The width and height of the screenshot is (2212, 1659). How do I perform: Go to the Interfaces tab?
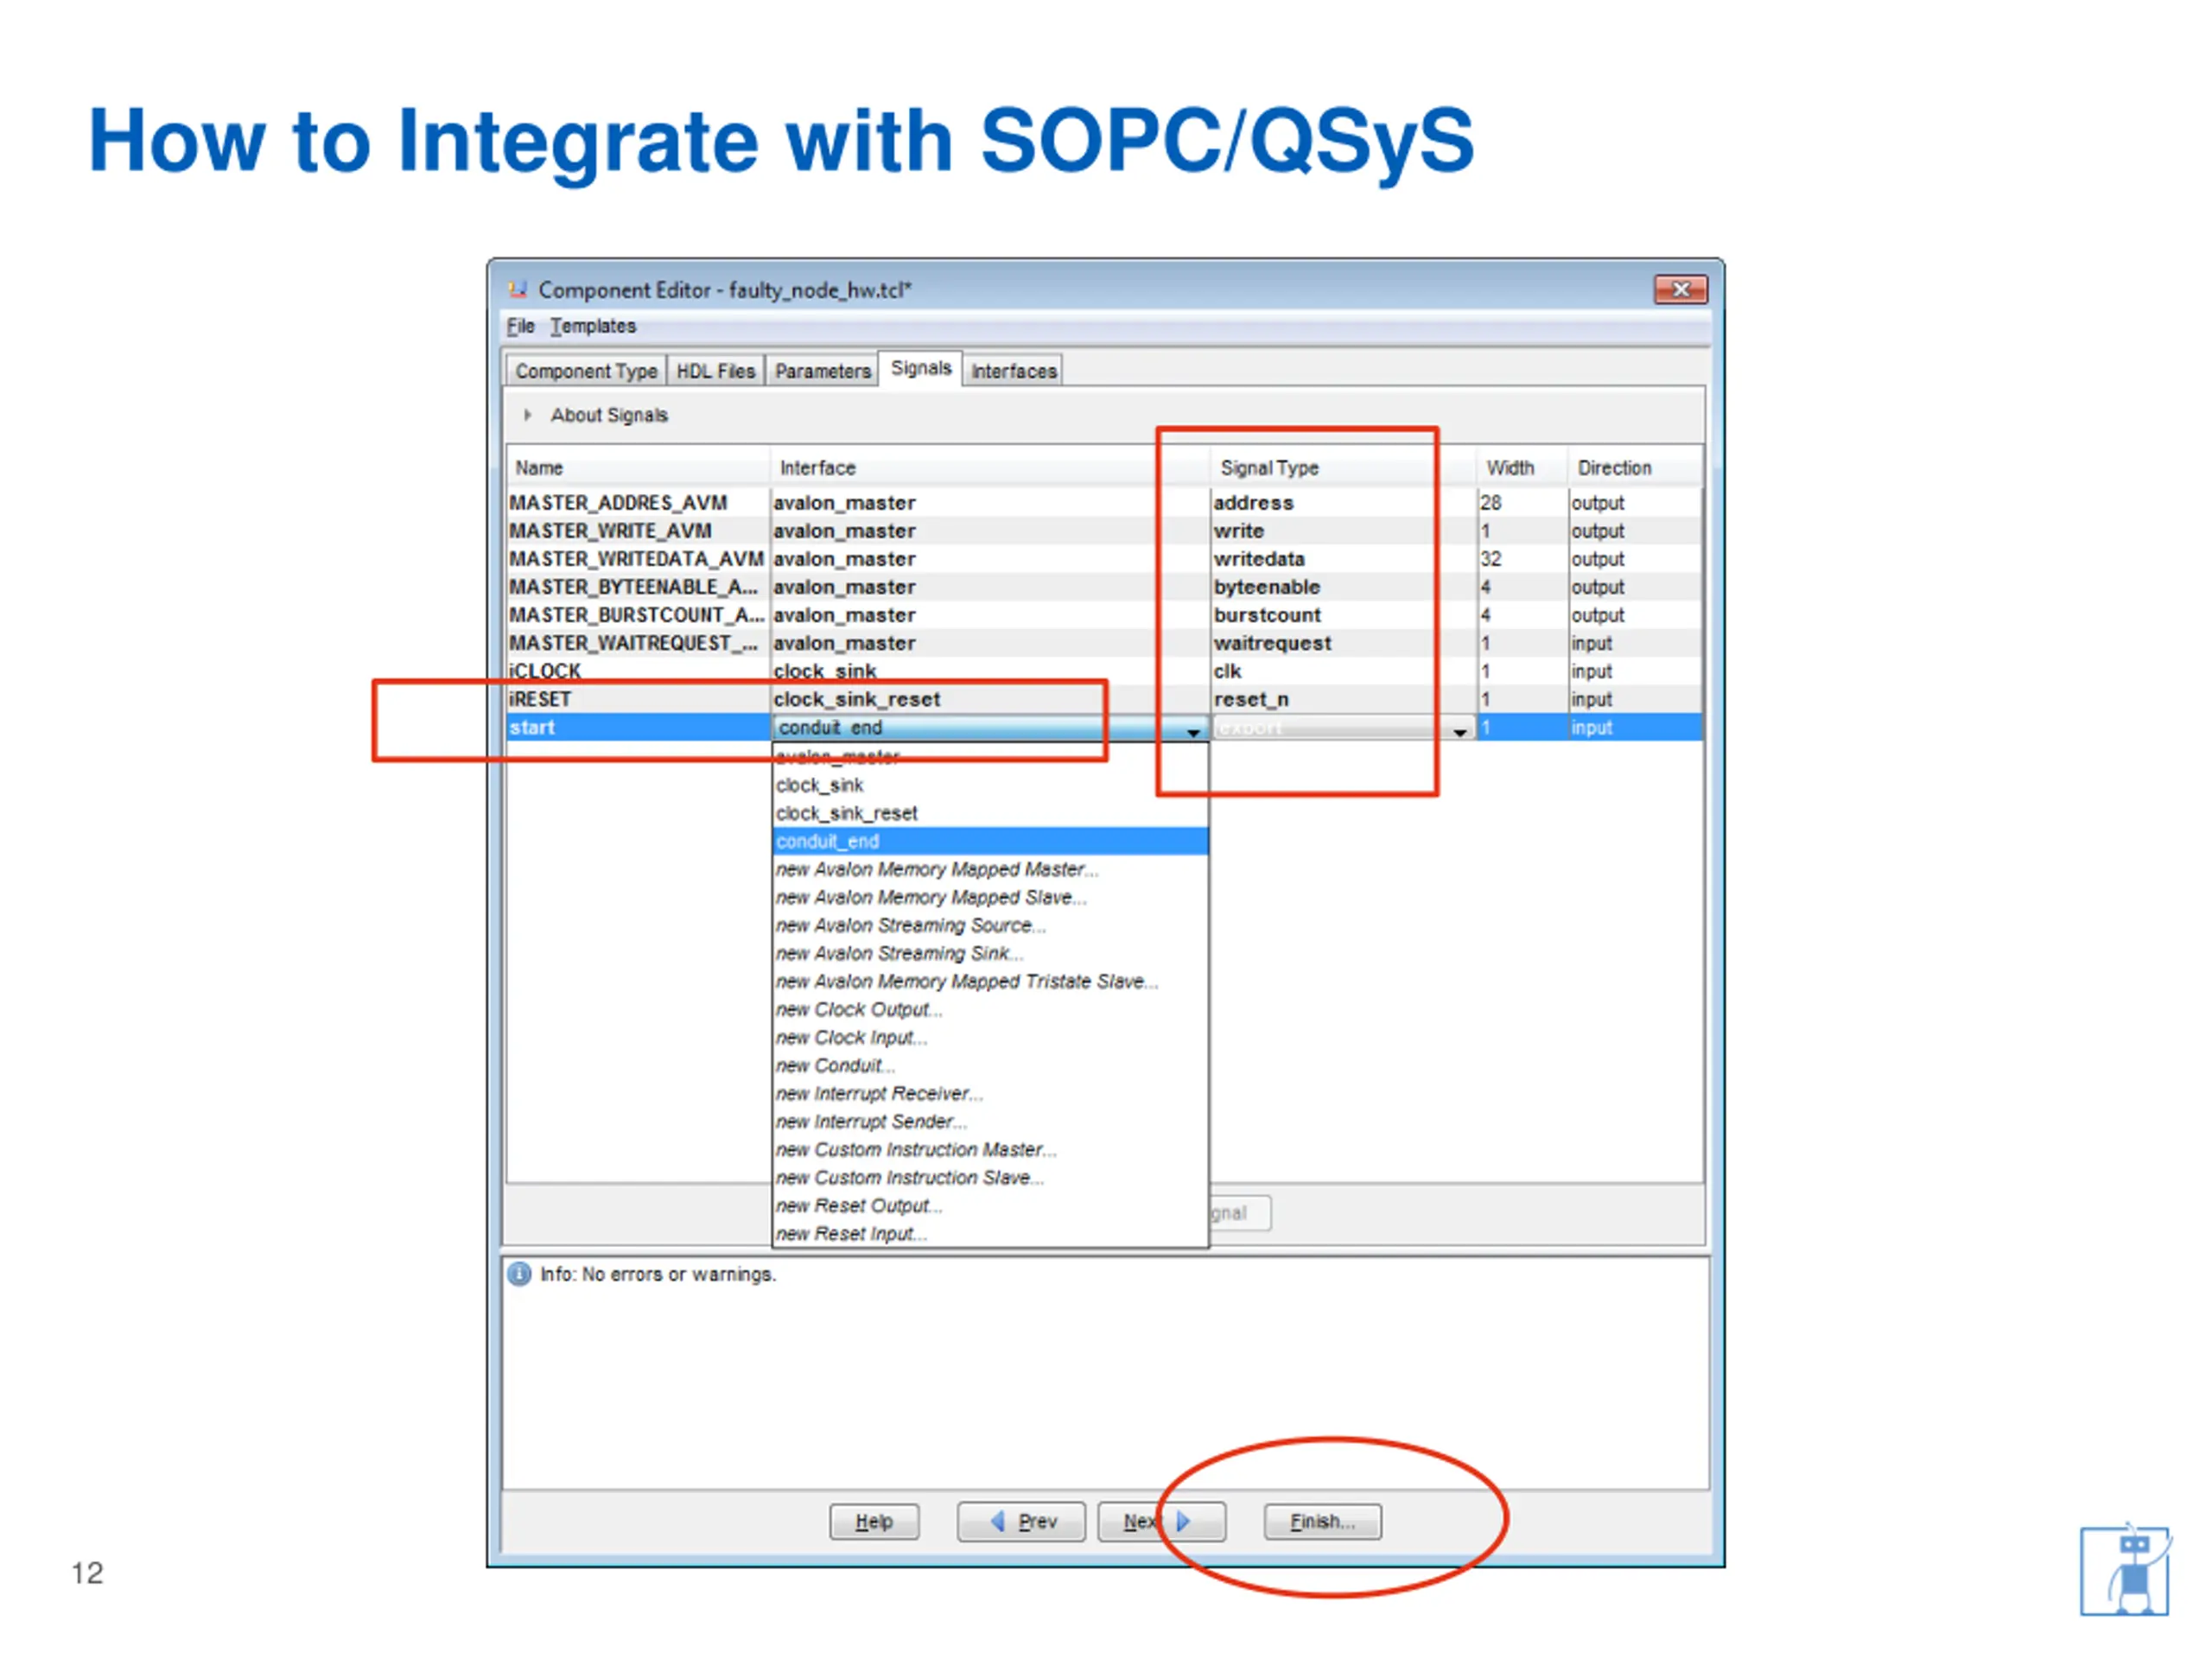click(x=1014, y=371)
